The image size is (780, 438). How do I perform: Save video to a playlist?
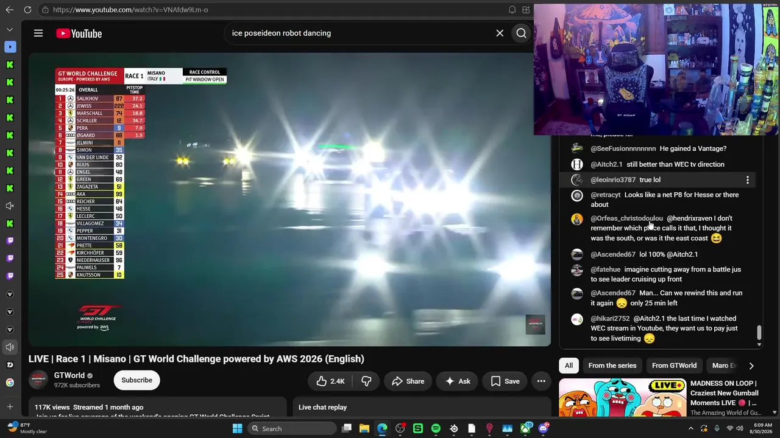(x=505, y=381)
